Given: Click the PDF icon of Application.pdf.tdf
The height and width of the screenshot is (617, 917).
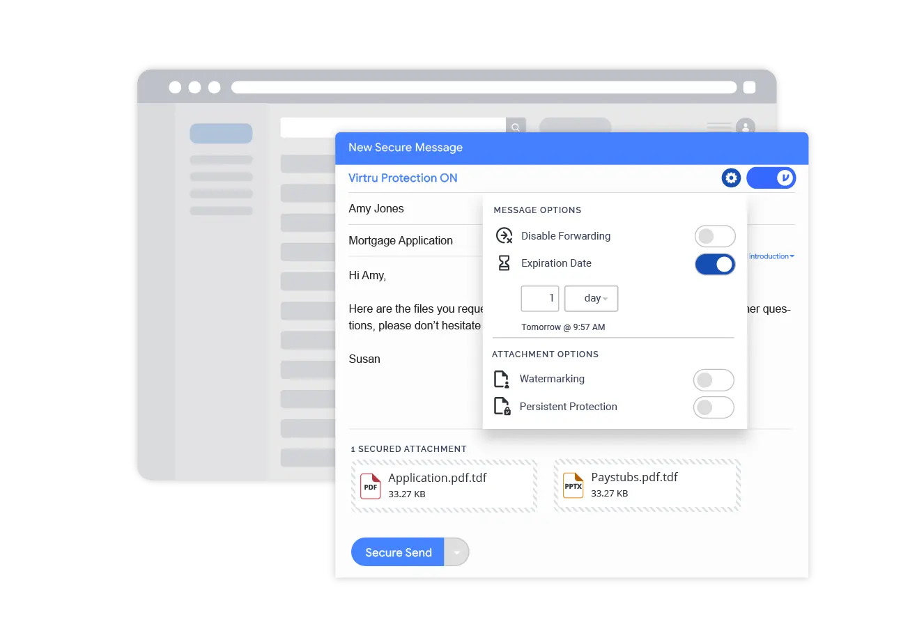Looking at the screenshot, I should (x=371, y=486).
